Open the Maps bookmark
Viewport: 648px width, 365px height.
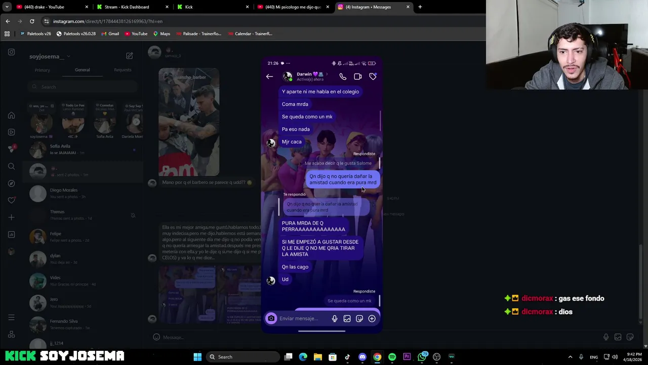tap(161, 33)
